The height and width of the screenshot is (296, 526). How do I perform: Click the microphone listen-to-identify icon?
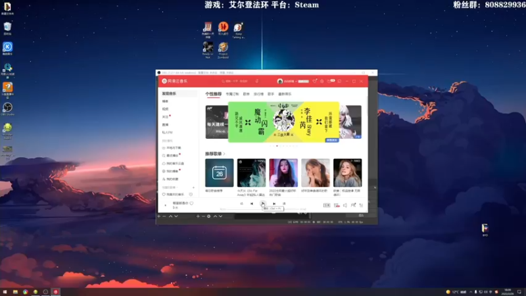257,81
